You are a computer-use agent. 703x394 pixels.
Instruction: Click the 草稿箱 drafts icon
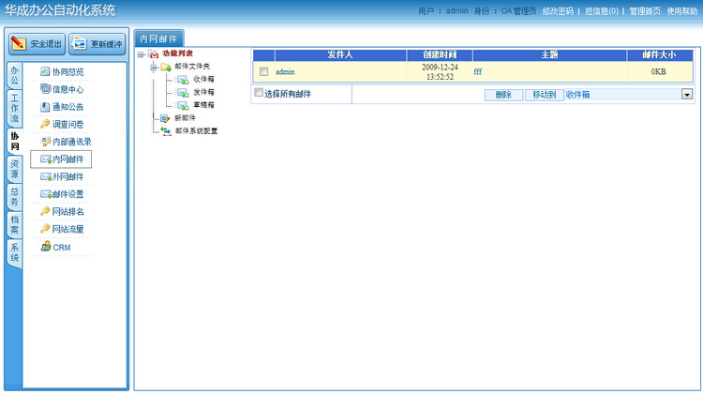[x=183, y=105]
